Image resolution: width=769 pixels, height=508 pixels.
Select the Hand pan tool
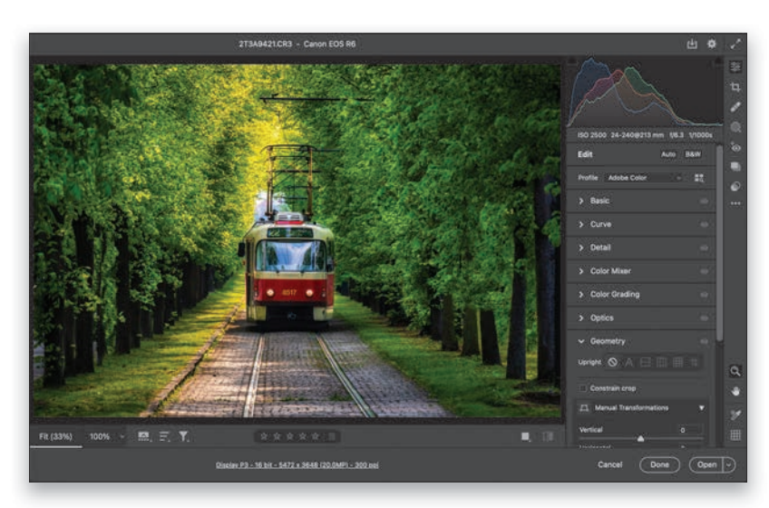[x=735, y=392]
